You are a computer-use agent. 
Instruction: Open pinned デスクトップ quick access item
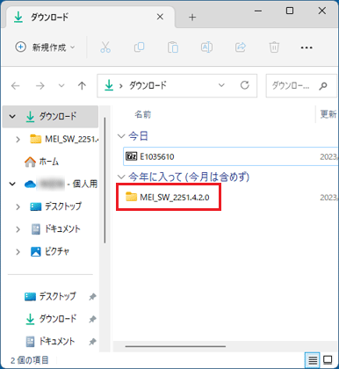tap(50, 296)
